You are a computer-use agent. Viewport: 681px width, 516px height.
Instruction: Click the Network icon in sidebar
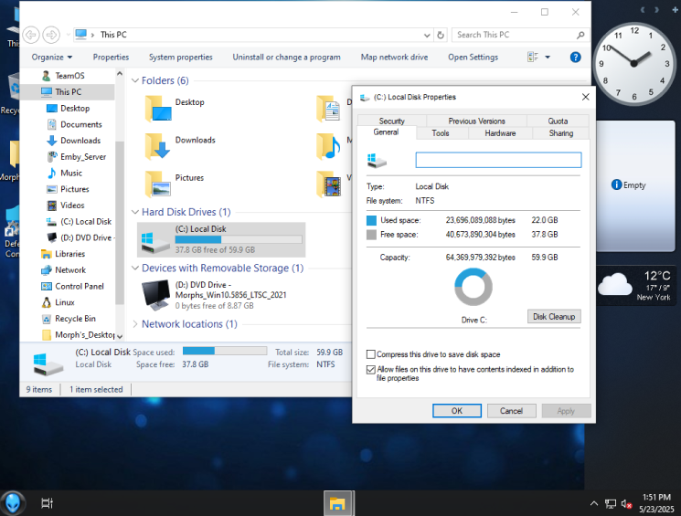tap(46, 270)
